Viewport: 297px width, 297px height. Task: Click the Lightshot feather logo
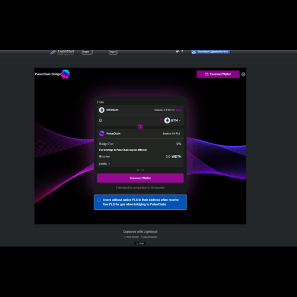click(53, 52)
